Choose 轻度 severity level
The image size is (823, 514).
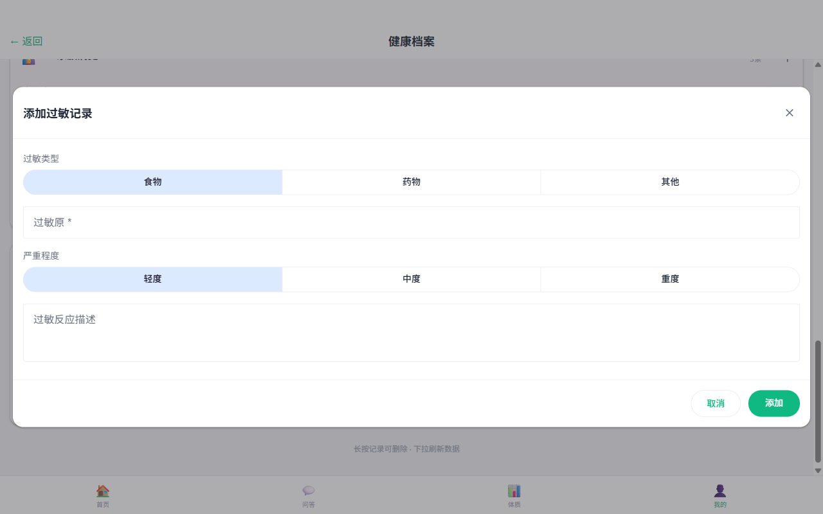[x=153, y=279]
